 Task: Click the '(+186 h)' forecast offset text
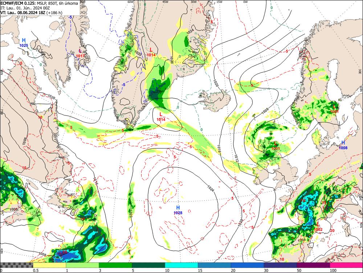tap(54, 12)
